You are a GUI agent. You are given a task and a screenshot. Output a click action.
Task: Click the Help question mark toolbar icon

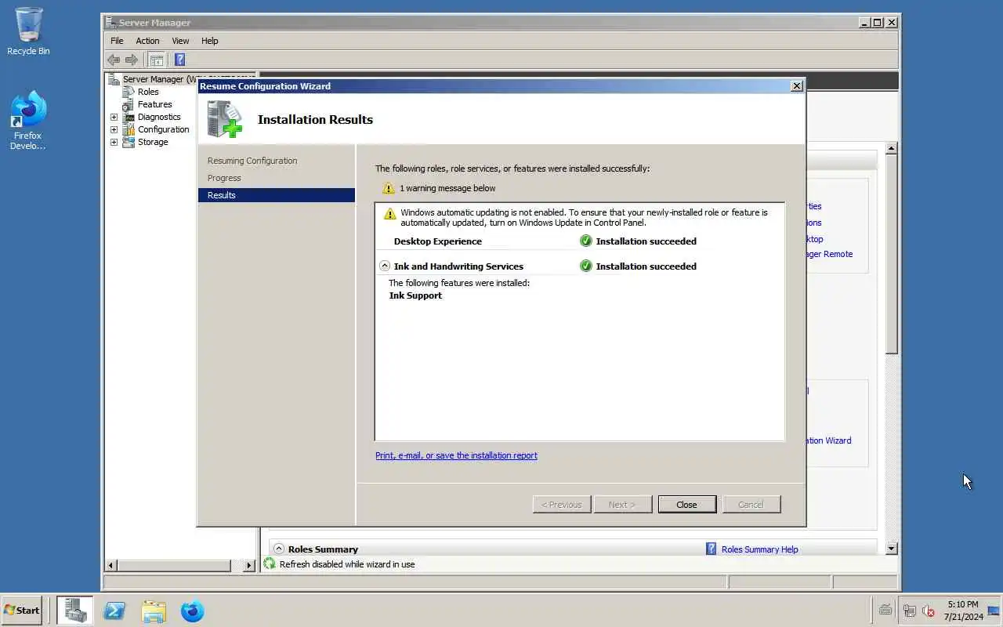click(x=179, y=60)
